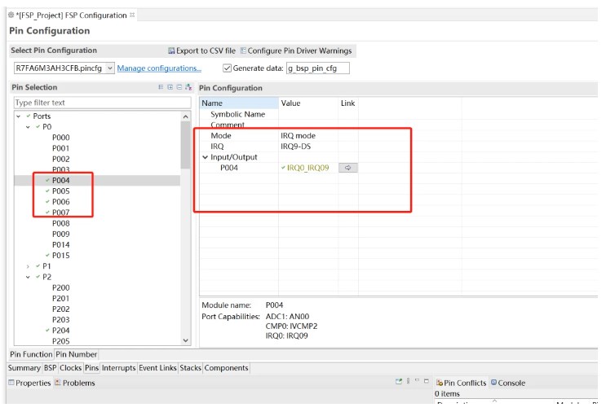Select pin P009 in the tree

click(61, 234)
